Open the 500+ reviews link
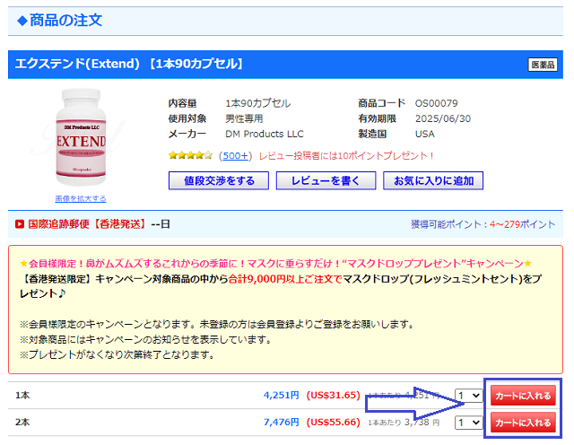This screenshot has width=574, height=445. pos(235,155)
